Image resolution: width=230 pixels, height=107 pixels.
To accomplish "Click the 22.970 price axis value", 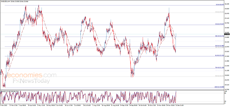I will pyautogui.click(x=227, y=47).
